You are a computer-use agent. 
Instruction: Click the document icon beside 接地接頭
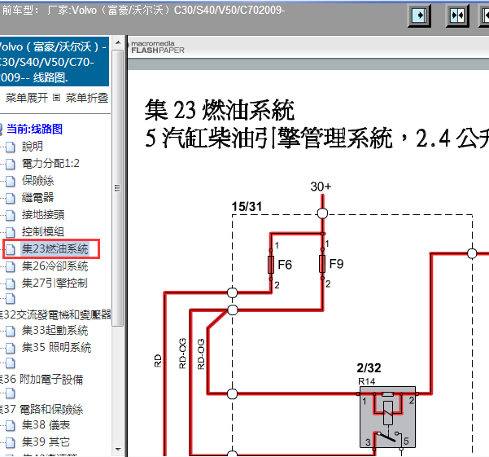[11, 215]
